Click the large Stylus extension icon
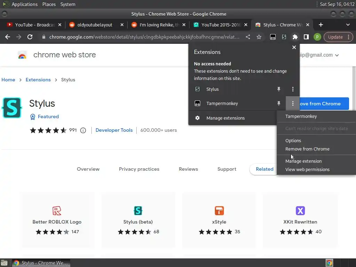This screenshot has height=267, width=356. (12, 108)
